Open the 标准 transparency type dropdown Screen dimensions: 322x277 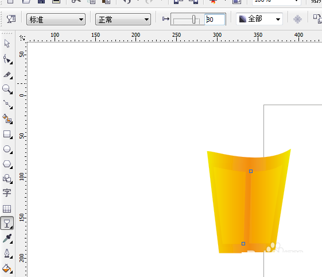coord(56,20)
